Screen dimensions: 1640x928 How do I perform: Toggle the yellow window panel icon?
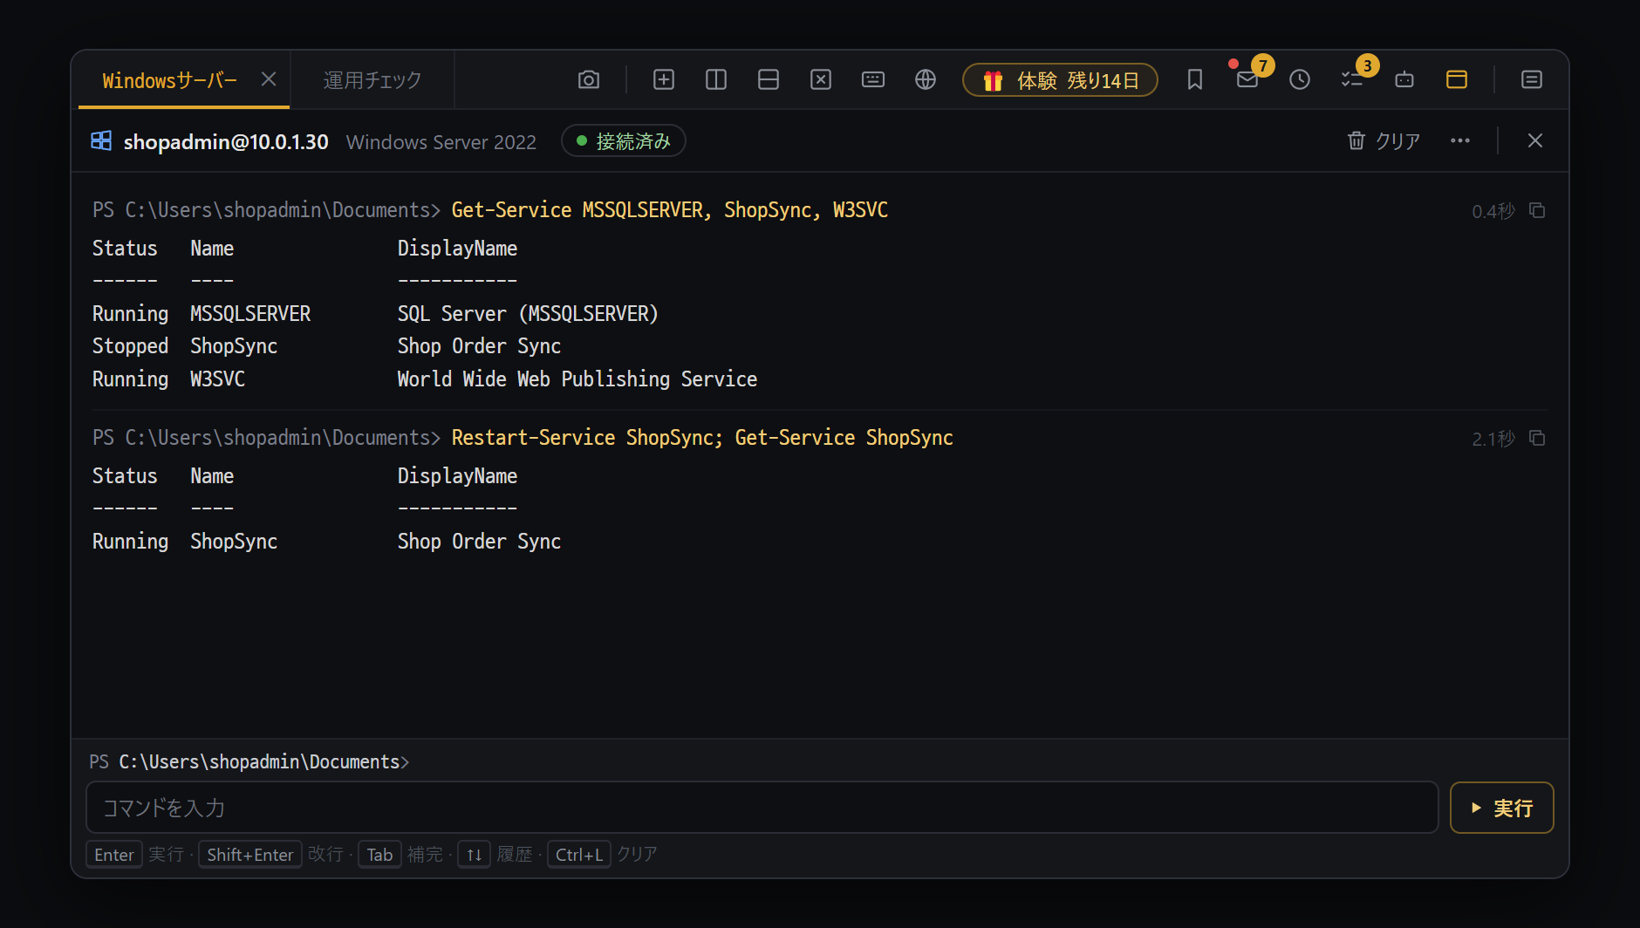[x=1457, y=80]
